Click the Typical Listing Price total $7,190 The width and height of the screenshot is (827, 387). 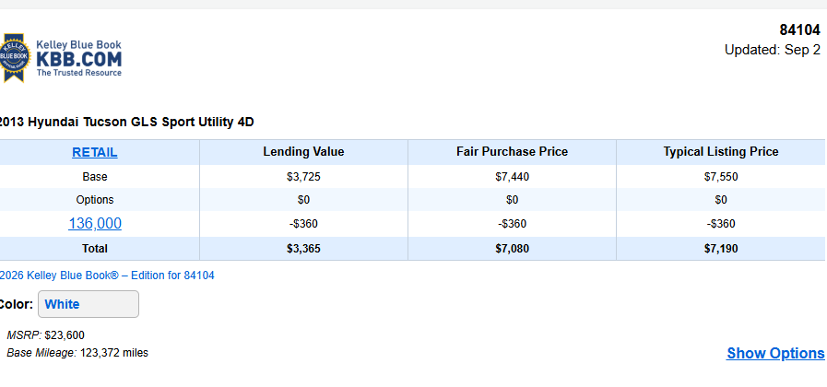tap(721, 249)
